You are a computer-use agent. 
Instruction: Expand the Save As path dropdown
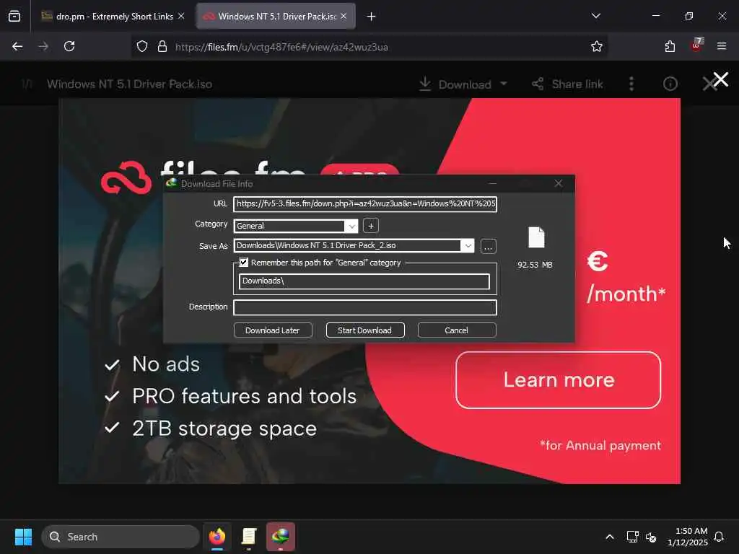(x=468, y=246)
